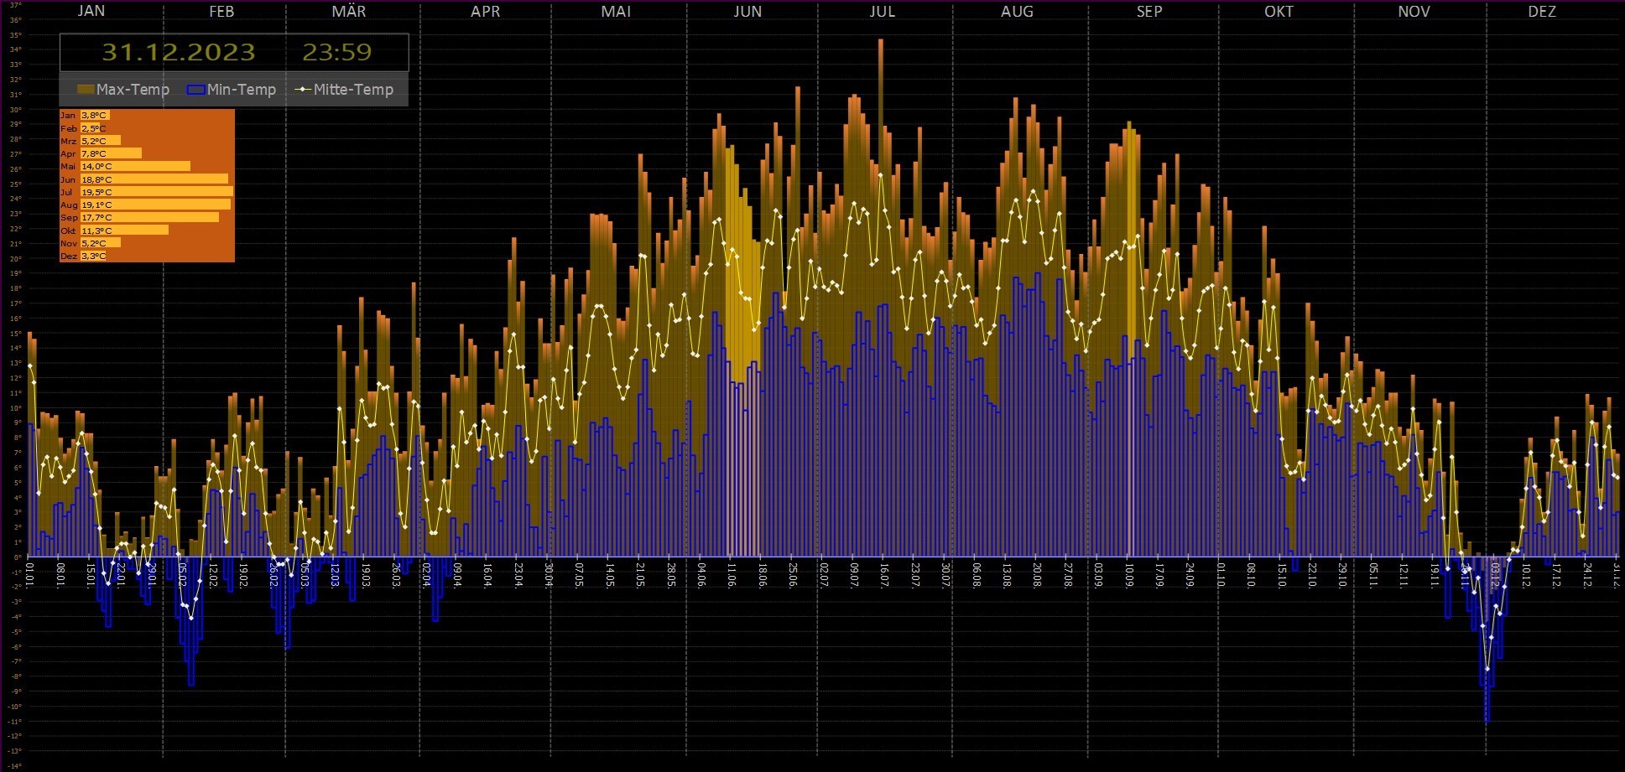The width and height of the screenshot is (1625, 772).
Task: Click the Max-Temp legend color swatch
Action: [85, 90]
